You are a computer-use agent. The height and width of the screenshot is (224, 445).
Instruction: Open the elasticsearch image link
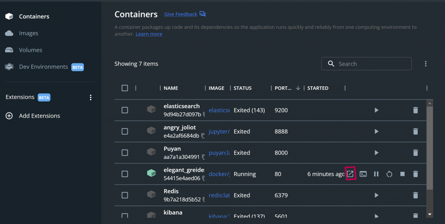click(x=219, y=110)
